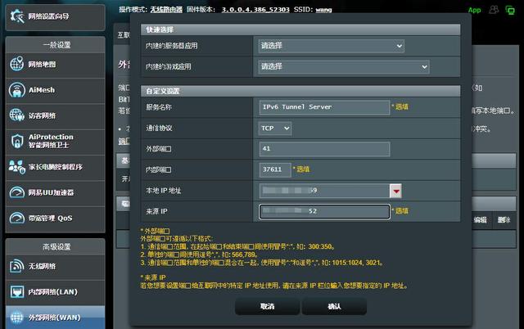The width and height of the screenshot is (524, 329).
Task: Open the 内建的服务器应用 dropdown
Action: (331, 46)
